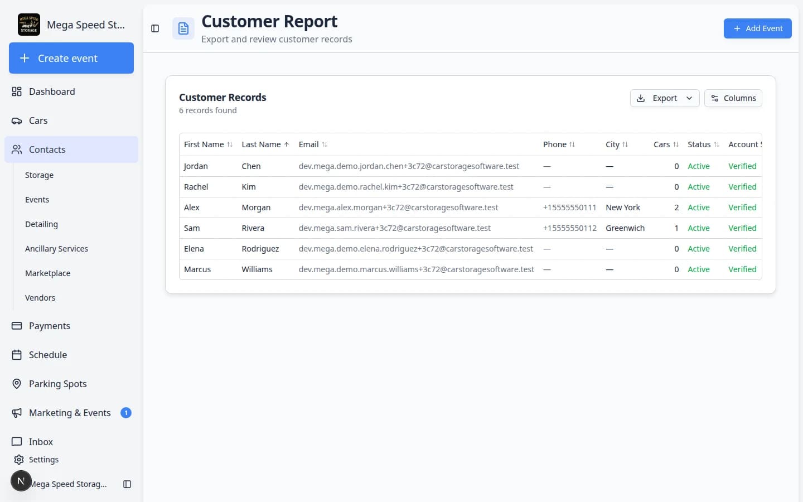Click the Payments card icon
Viewport: 803px width, 502px height.
click(17, 326)
